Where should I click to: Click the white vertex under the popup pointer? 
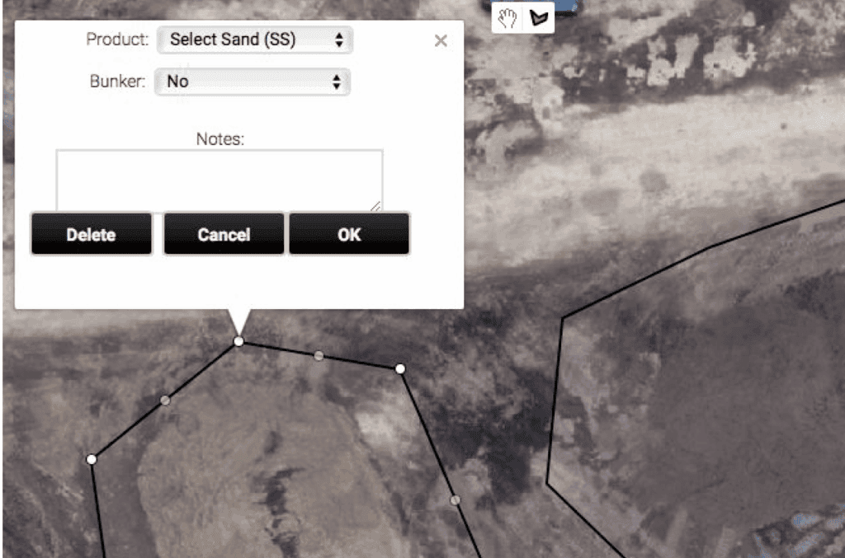238,341
